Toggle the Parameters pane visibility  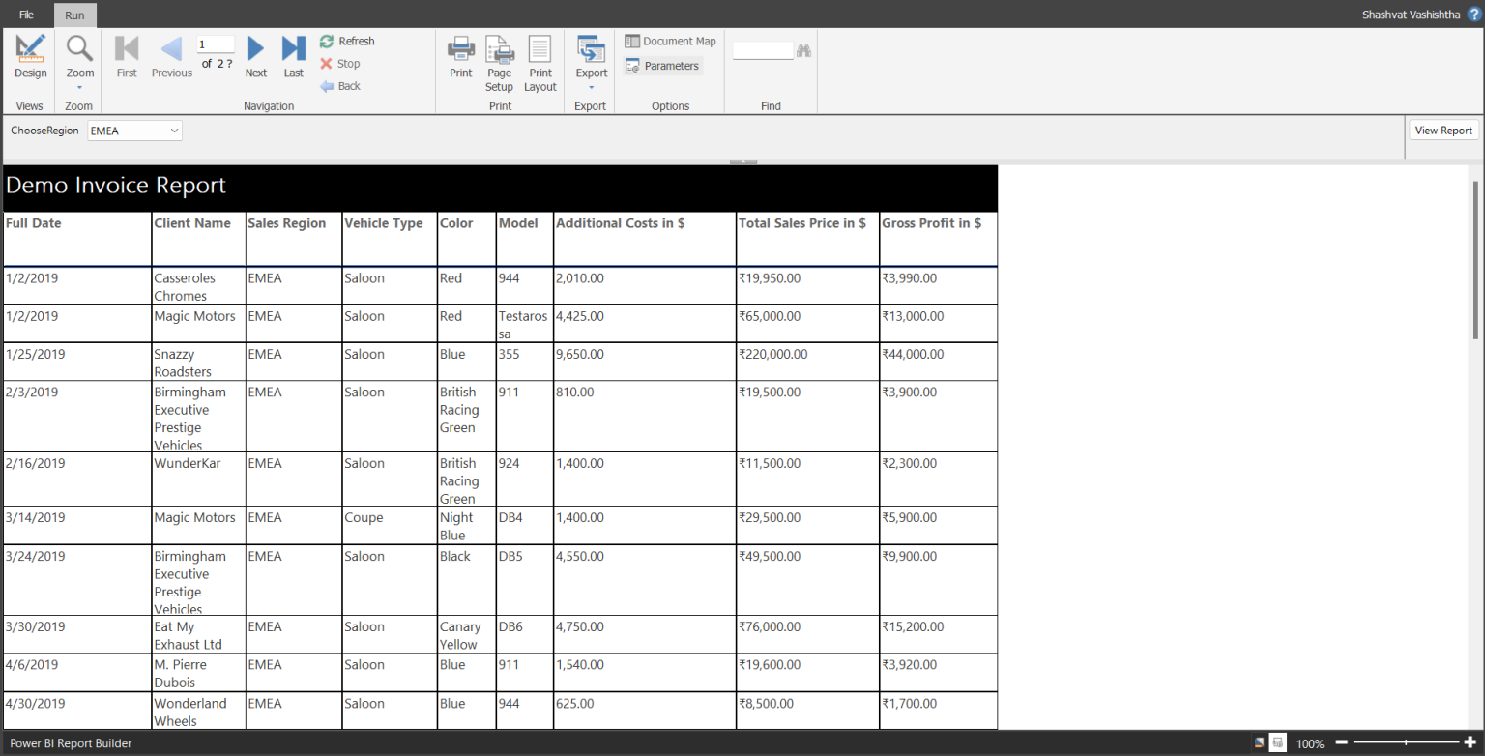(x=663, y=65)
